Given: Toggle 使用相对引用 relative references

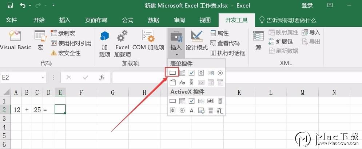Looking at the screenshot, I should point(71,43).
